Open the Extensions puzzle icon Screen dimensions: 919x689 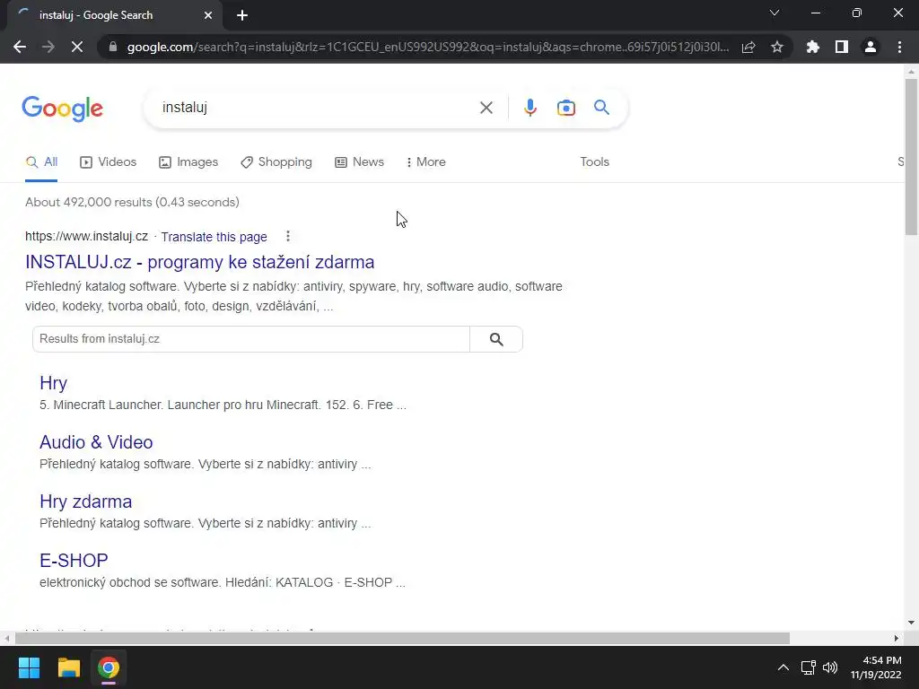(813, 47)
